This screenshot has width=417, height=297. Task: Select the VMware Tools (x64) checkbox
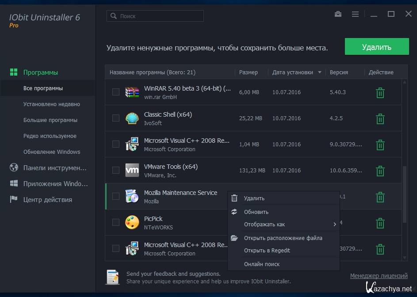coord(116,170)
